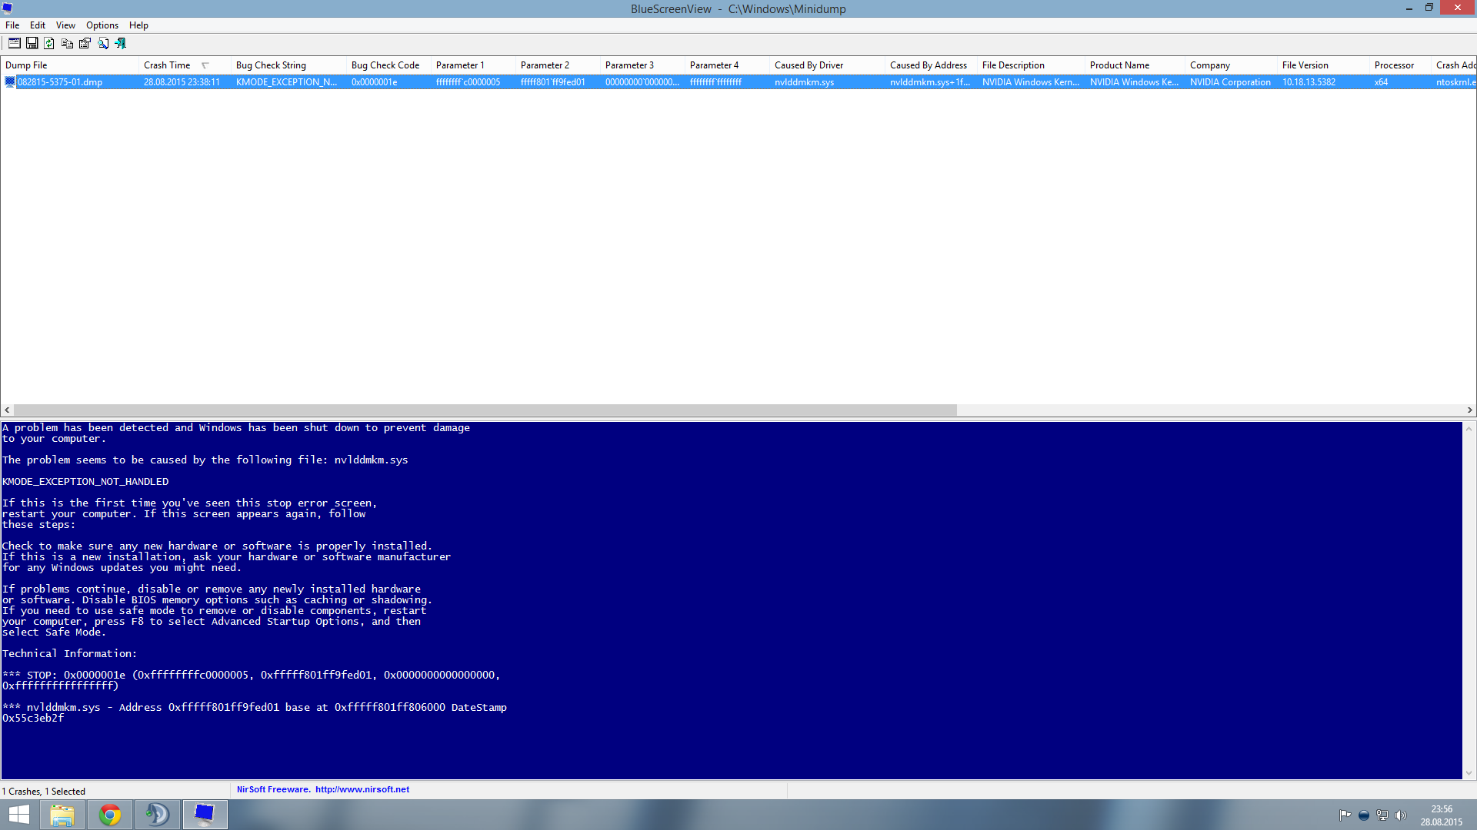
Task: Select the 082815-5375-01.dmp row
Action: pos(60,82)
